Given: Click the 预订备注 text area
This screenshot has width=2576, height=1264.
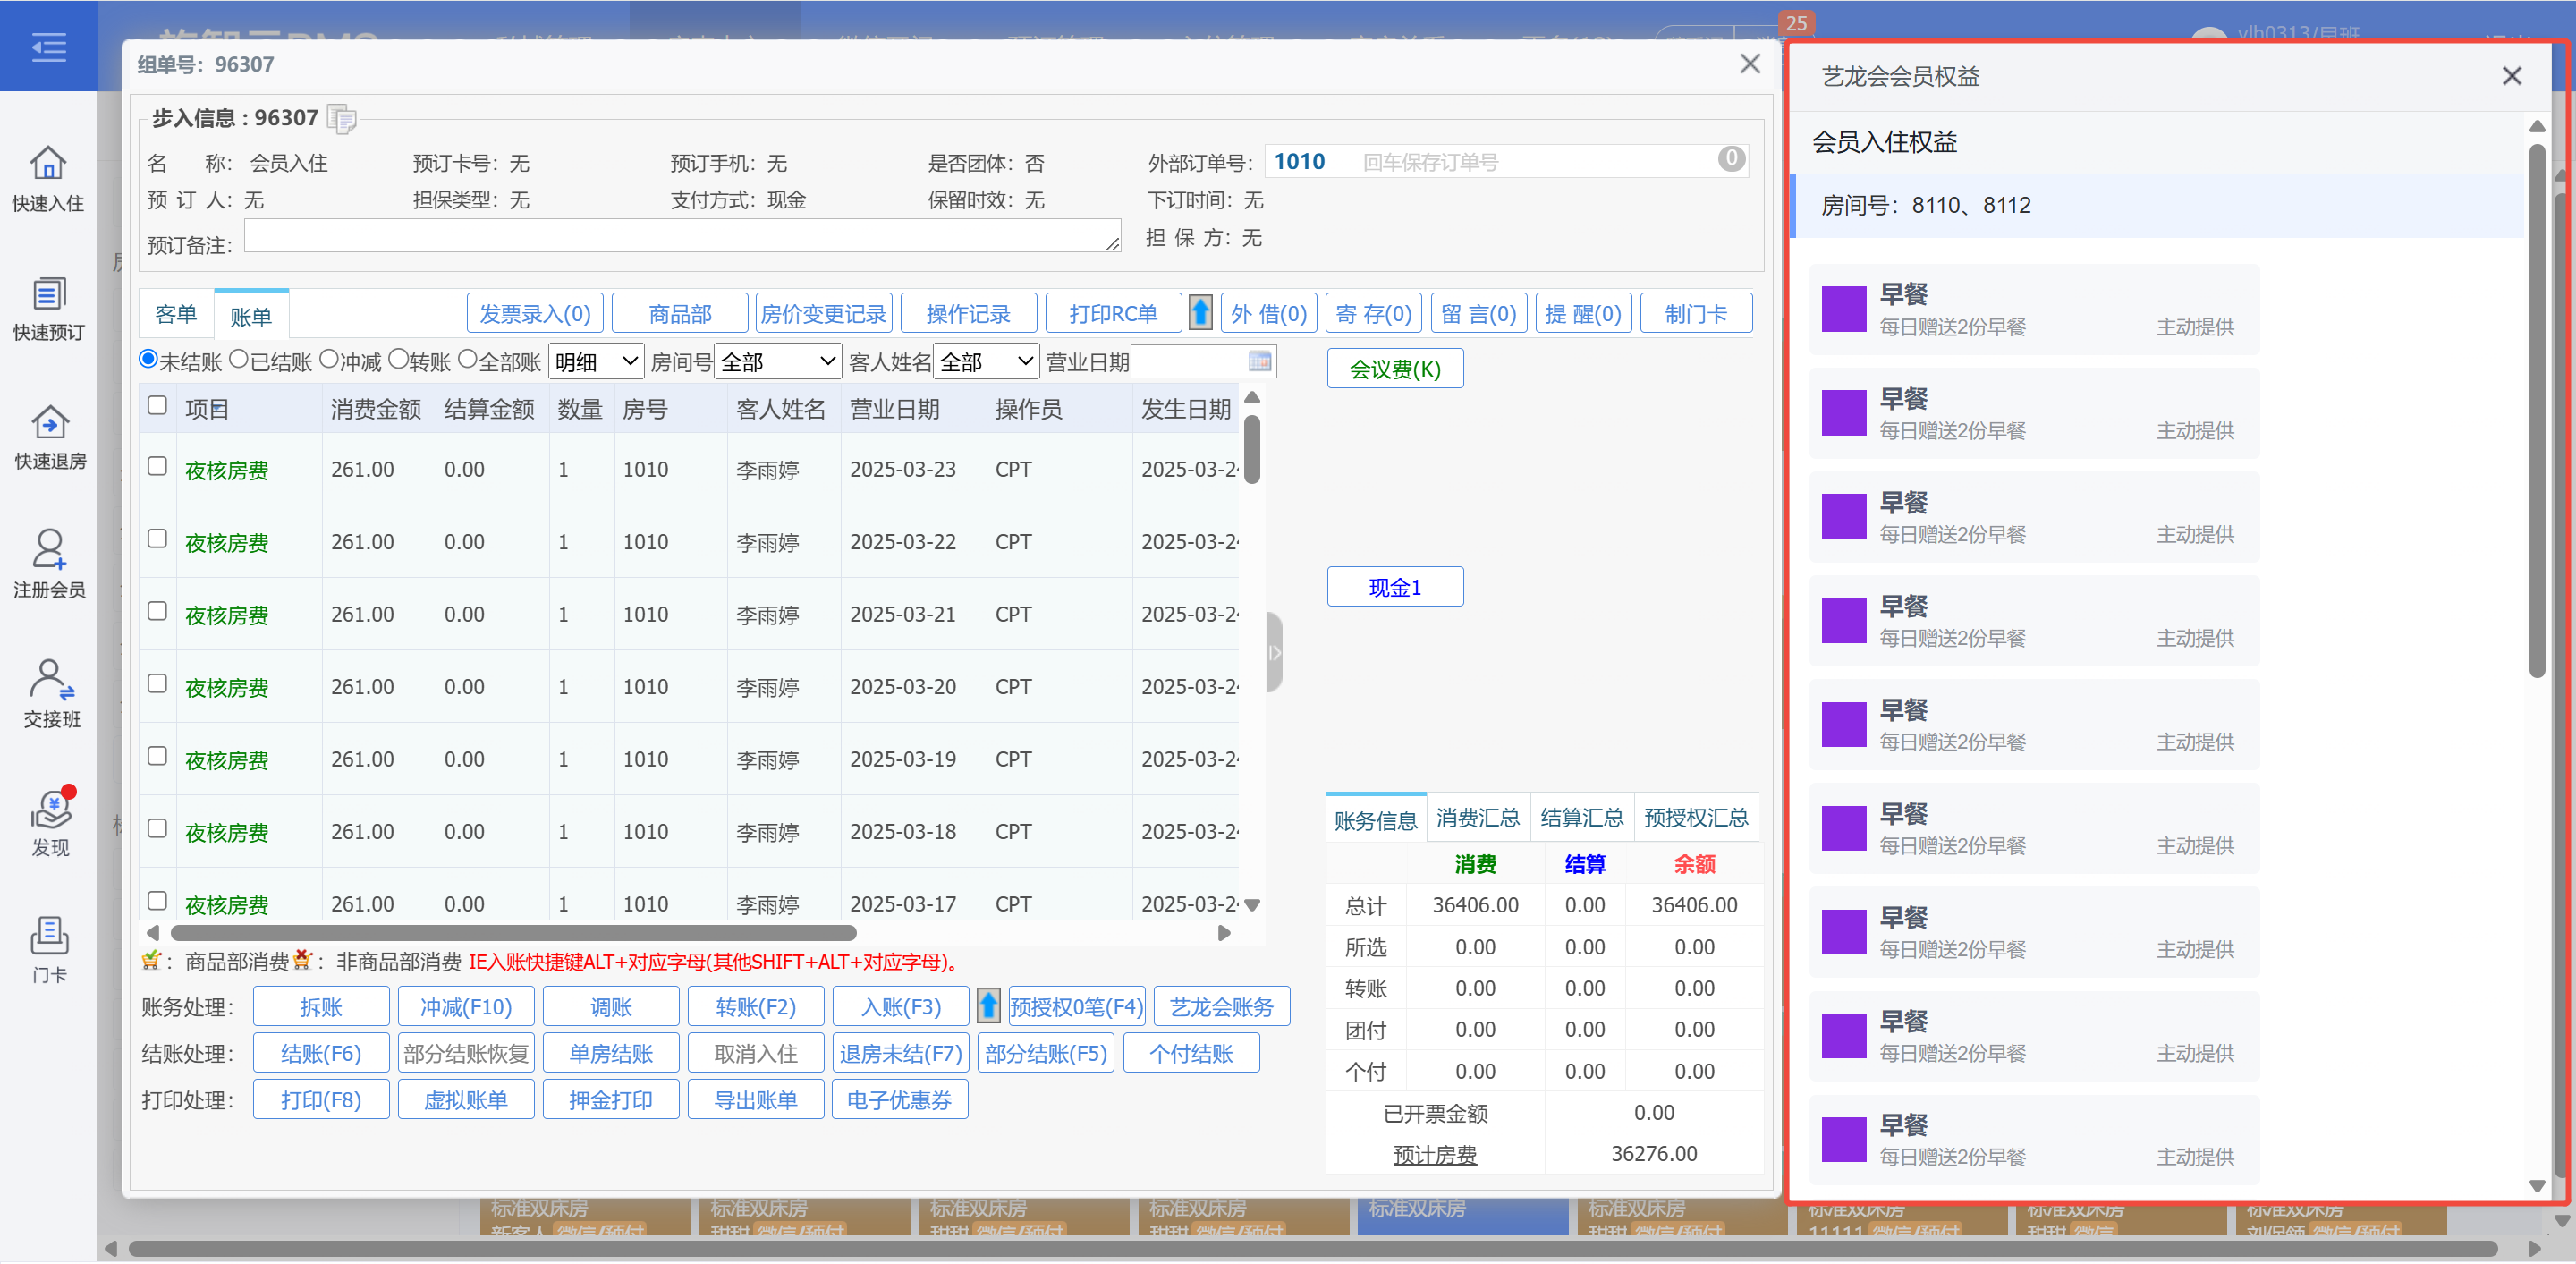Looking at the screenshot, I should click(x=682, y=236).
